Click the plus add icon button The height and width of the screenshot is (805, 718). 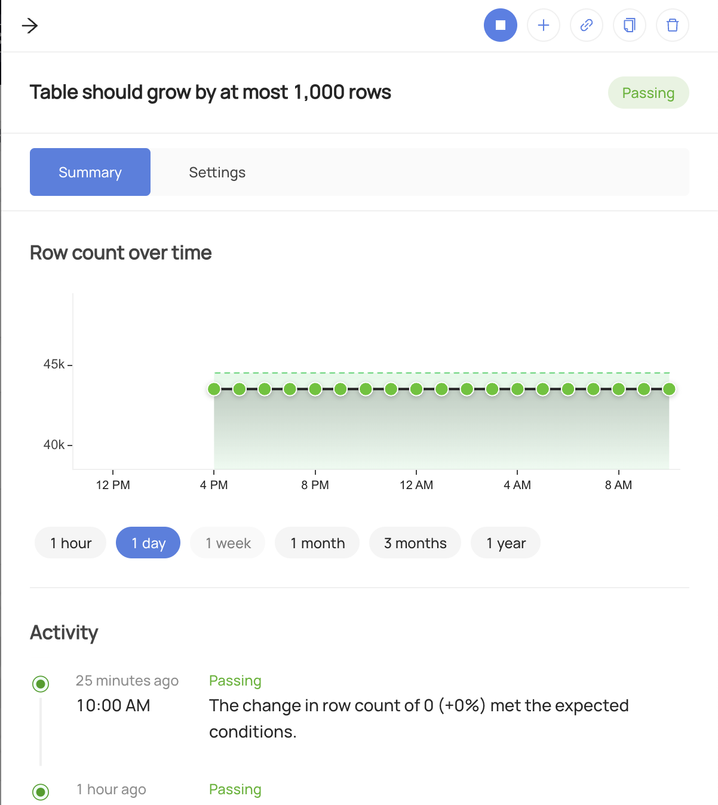pos(543,25)
